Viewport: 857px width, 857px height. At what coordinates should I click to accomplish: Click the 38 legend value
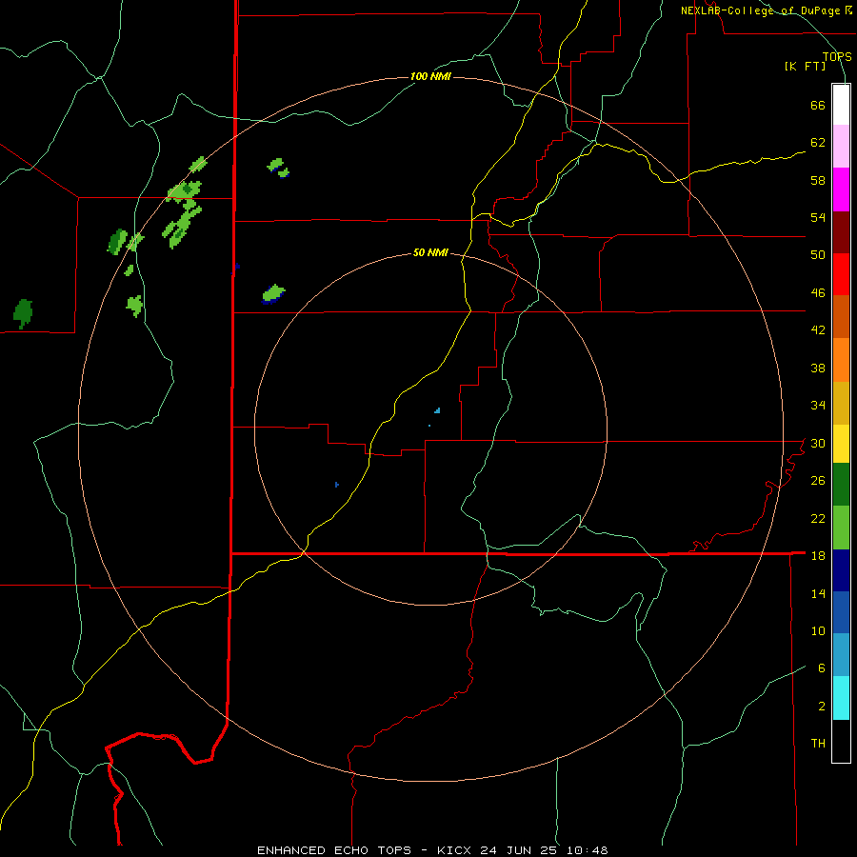click(818, 368)
